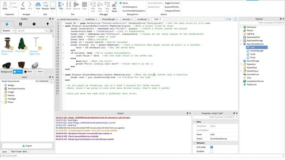The image size is (285, 160).
Task: Open the Toolbox filter options icon
Action: [52, 31]
